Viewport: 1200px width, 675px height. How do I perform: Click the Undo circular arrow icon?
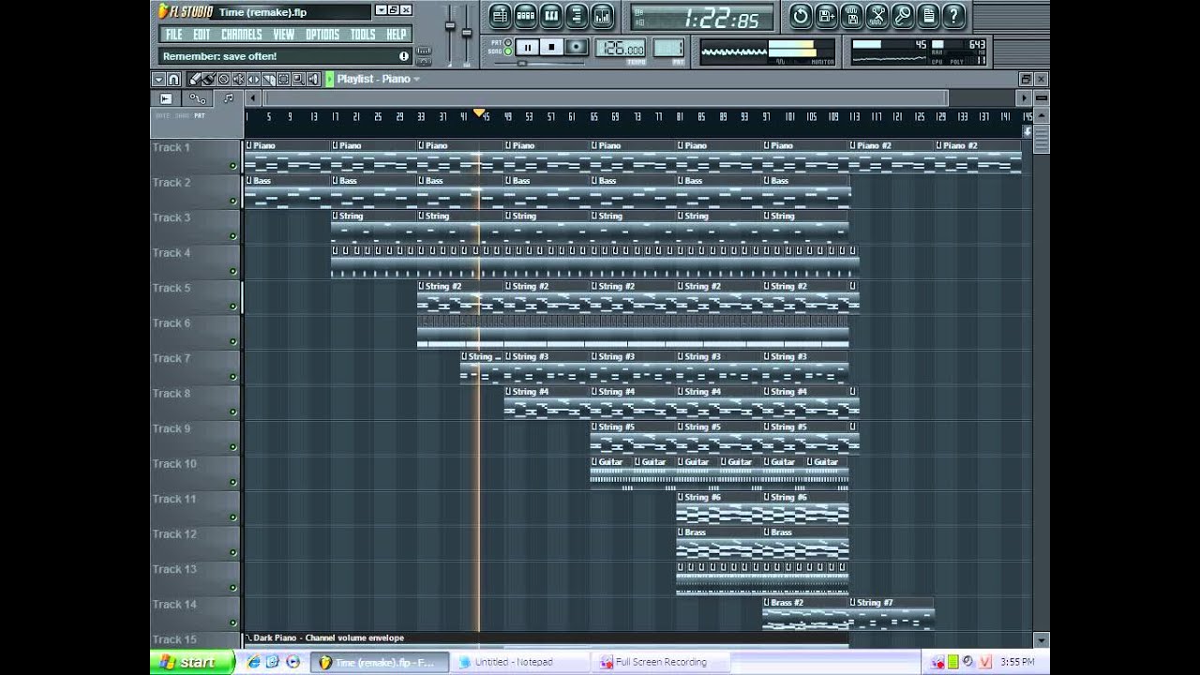[801, 15]
